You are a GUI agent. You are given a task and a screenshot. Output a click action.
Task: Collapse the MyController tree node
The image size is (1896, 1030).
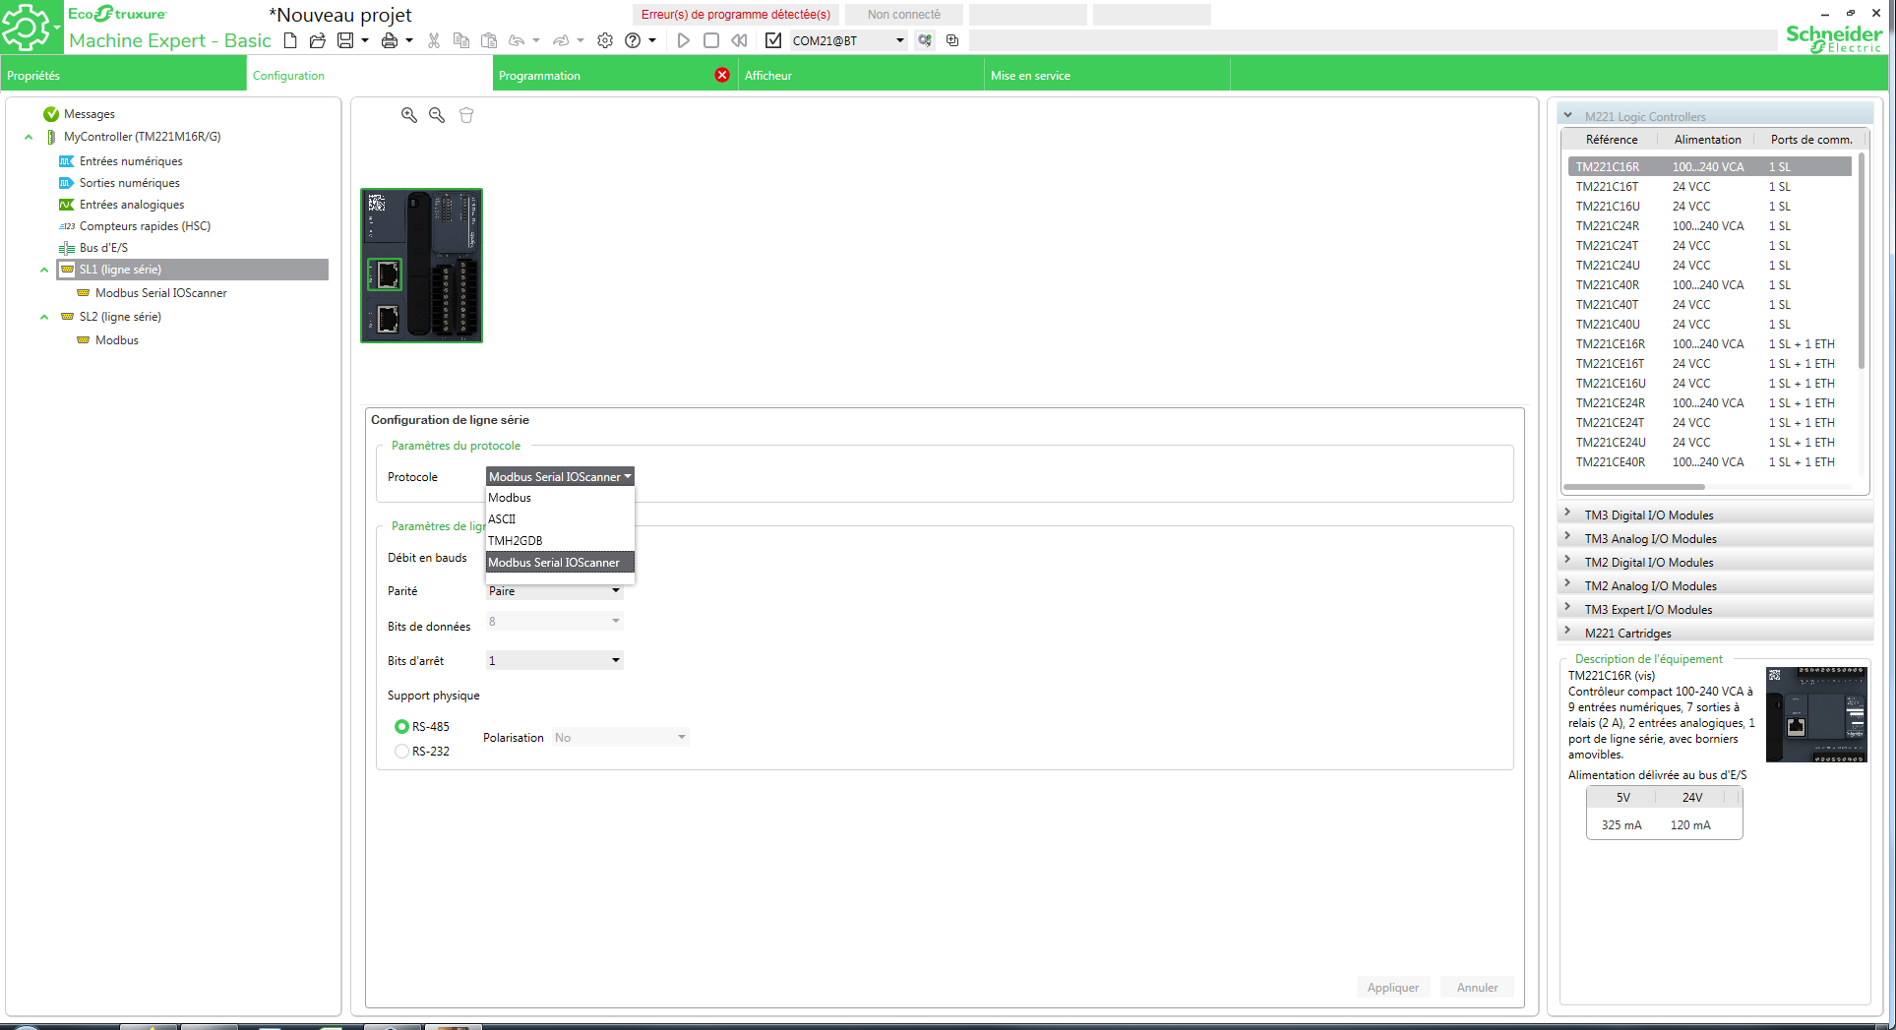pyautogui.click(x=29, y=138)
